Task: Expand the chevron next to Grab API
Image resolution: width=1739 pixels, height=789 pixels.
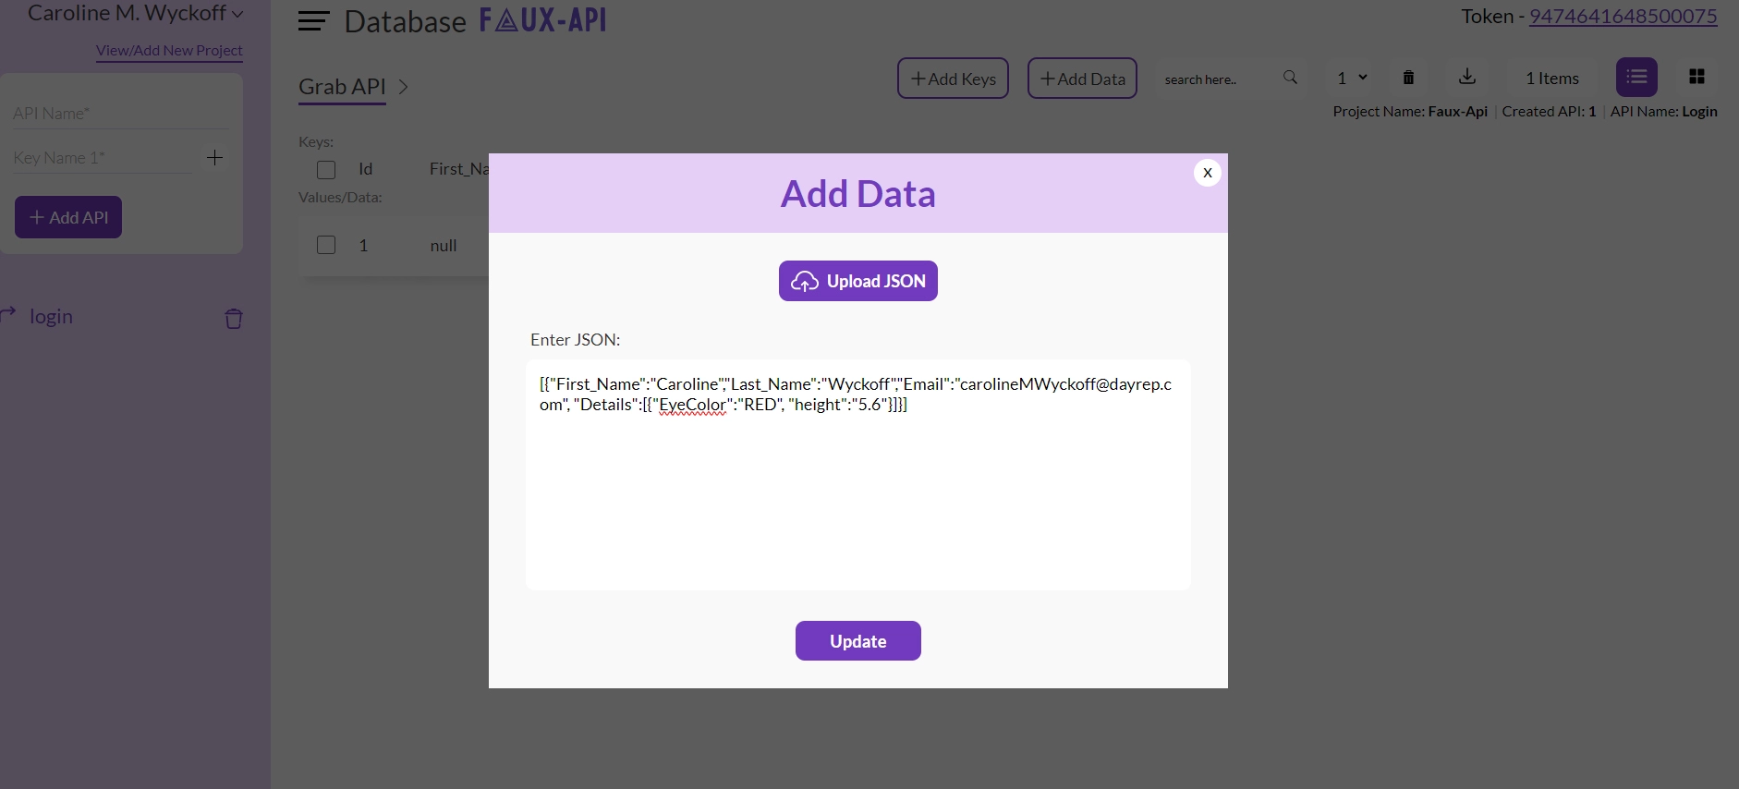Action: click(x=403, y=87)
